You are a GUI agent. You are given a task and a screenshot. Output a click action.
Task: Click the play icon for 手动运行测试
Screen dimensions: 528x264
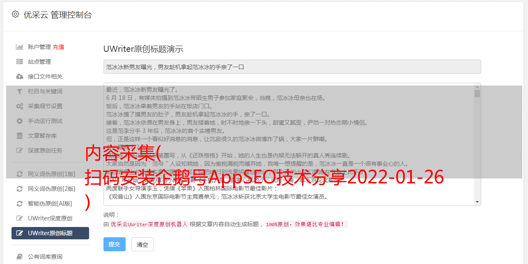19,121
